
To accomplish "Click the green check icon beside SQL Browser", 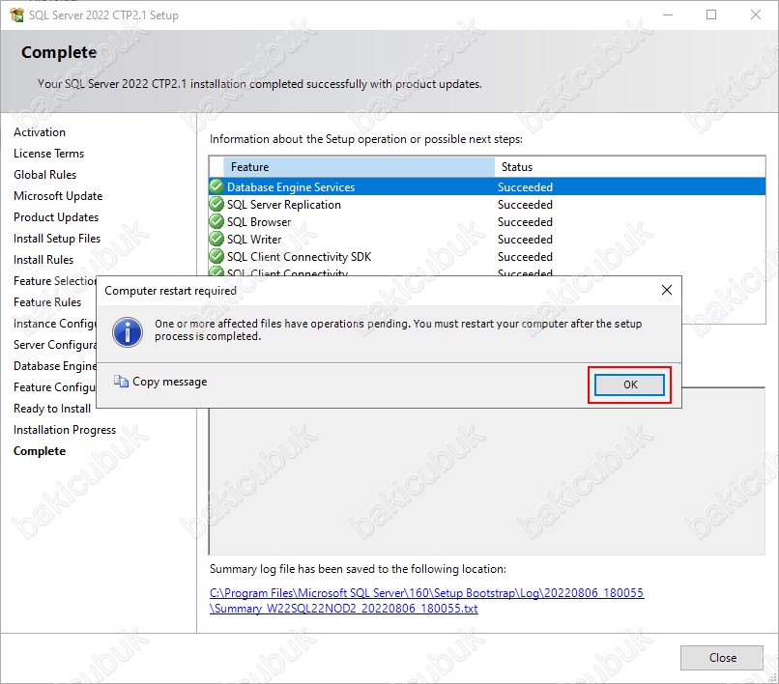I will point(216,221).
